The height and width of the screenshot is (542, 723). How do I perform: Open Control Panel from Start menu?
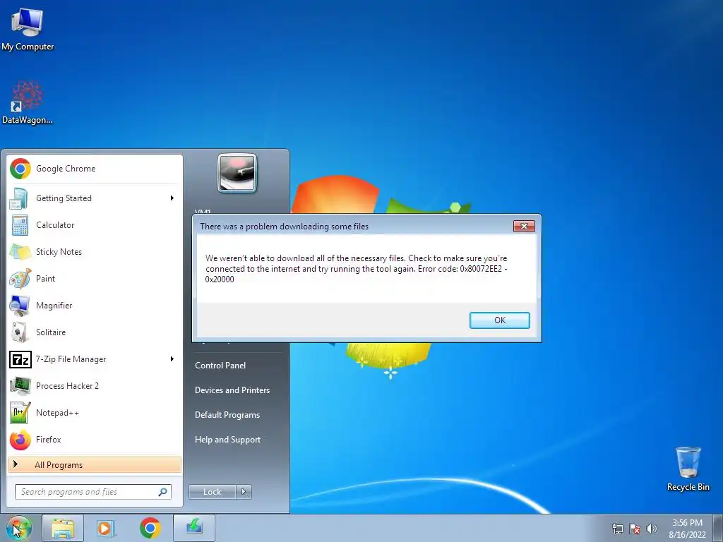coord(220,366)
